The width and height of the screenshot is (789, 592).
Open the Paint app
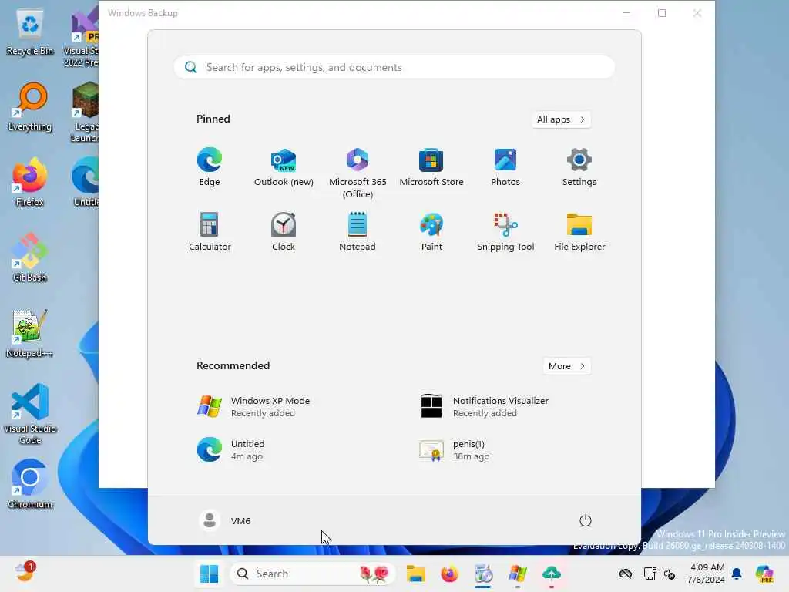tap(431, 231)
